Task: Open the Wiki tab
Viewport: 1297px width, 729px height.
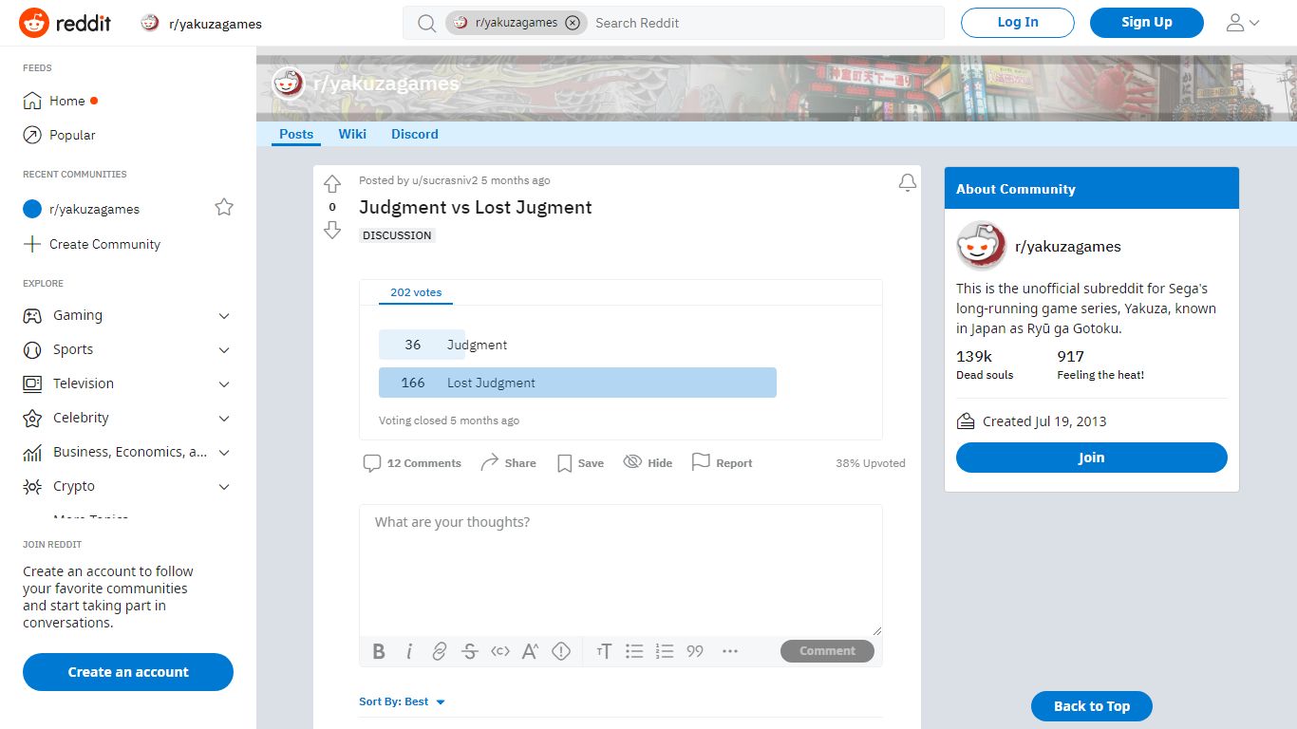Action: (352, 134)
